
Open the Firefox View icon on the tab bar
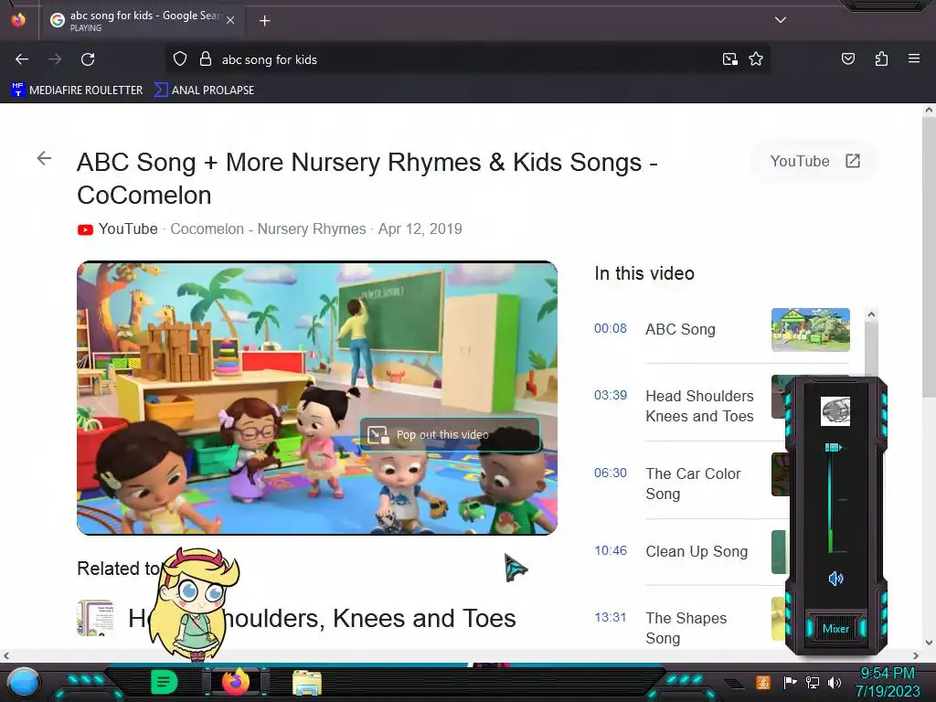(x=18, y=20)
